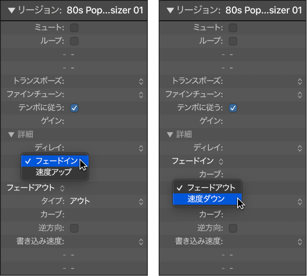The height and width of the screenshot is (276, 307).
Task: Click ディレイ stepper arrows in left panel
Action: 141,148
